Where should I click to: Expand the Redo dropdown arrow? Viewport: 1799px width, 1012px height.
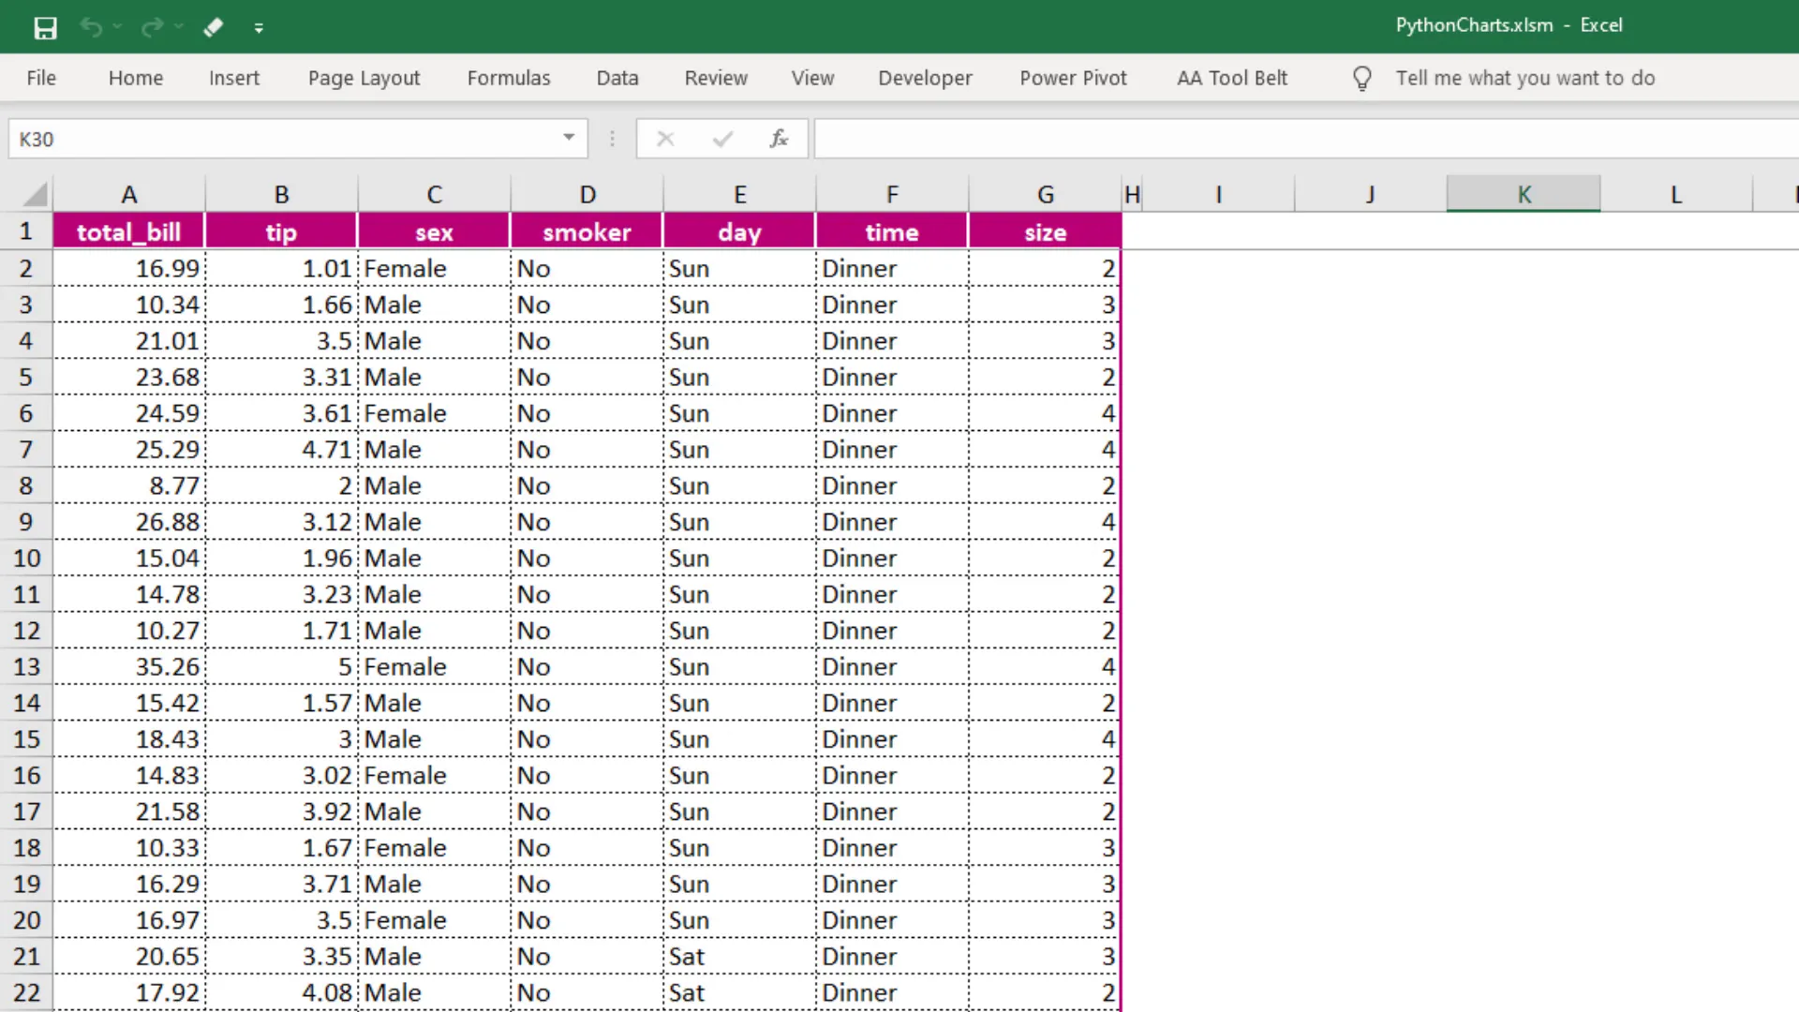[178, 27]
